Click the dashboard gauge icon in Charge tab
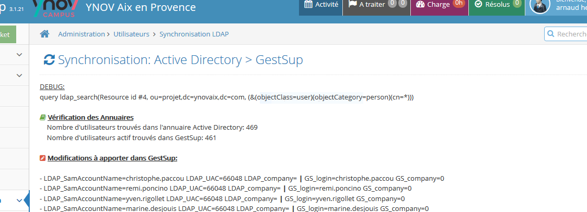This screenshot has width=587, height=212. [x=420, y=5]
